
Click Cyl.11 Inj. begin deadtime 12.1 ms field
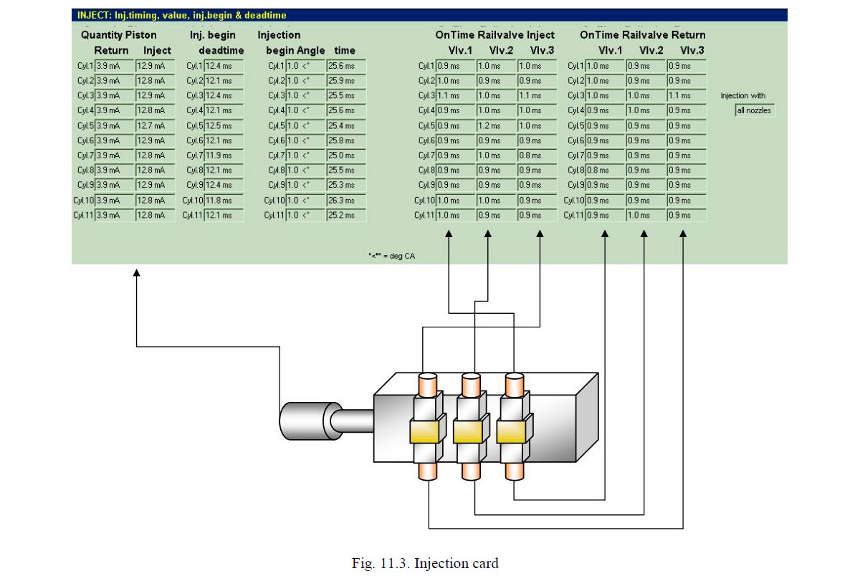click(224, 215)
